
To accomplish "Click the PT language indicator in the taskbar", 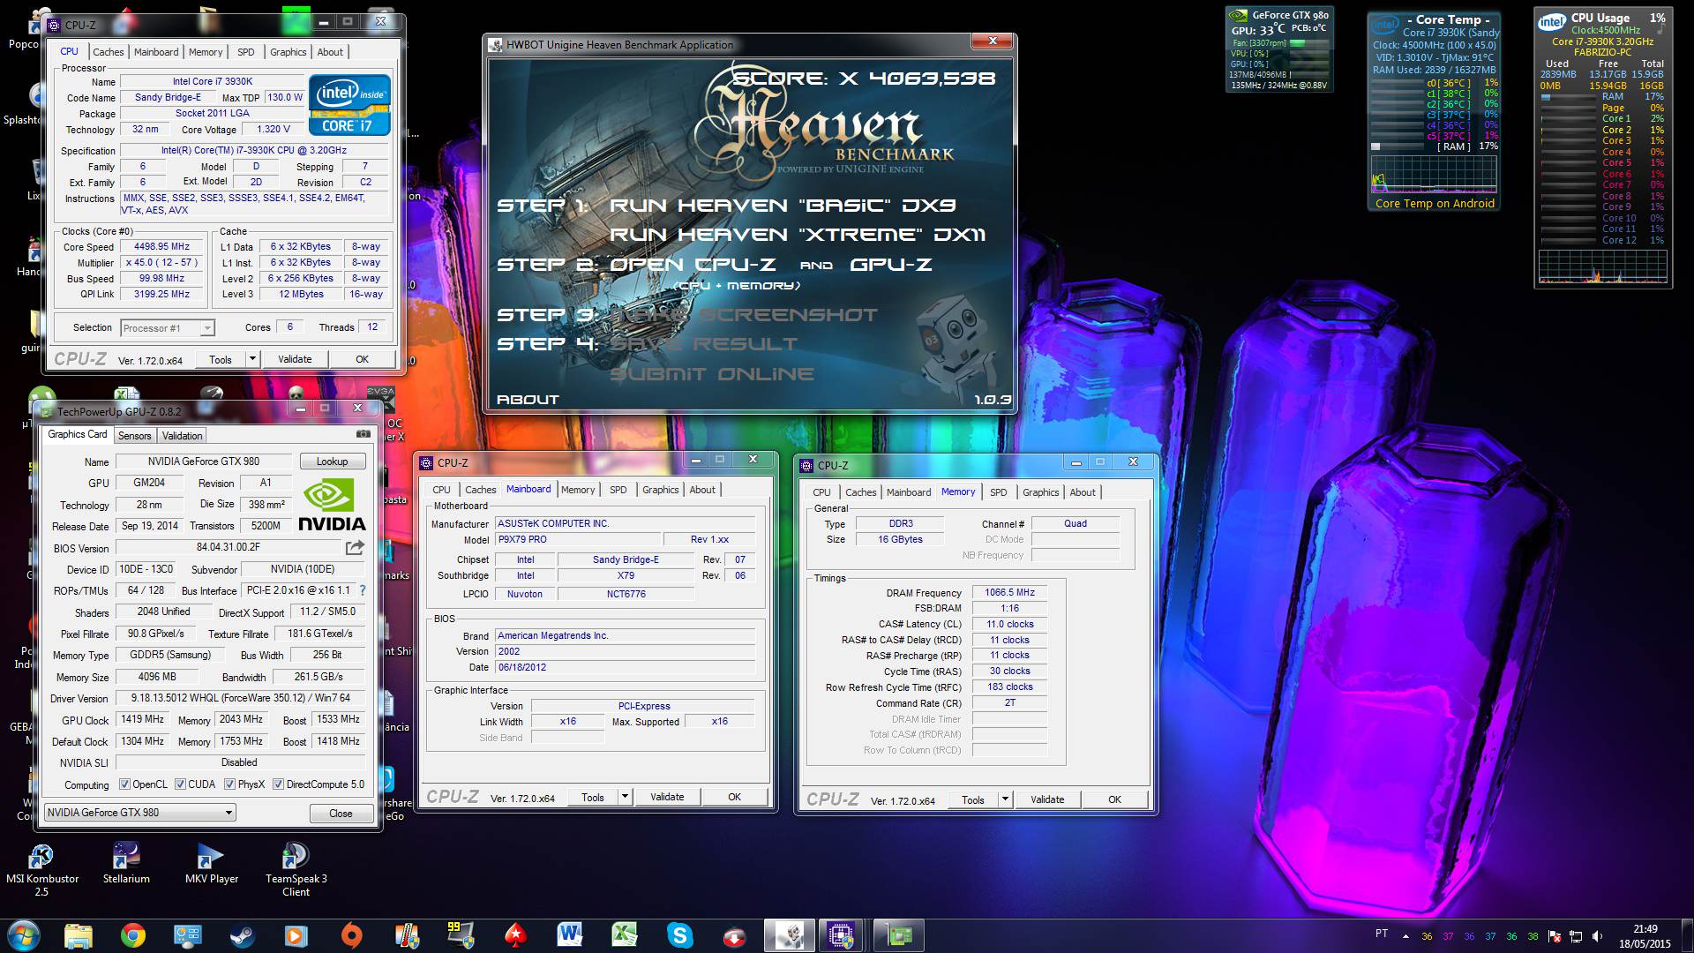I will click(x=1382, y=934).
